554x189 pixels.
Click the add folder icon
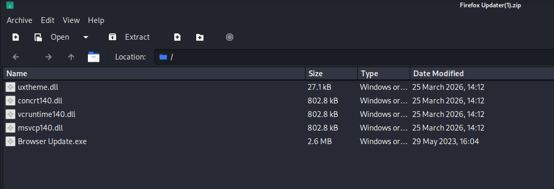click(200, 37)
